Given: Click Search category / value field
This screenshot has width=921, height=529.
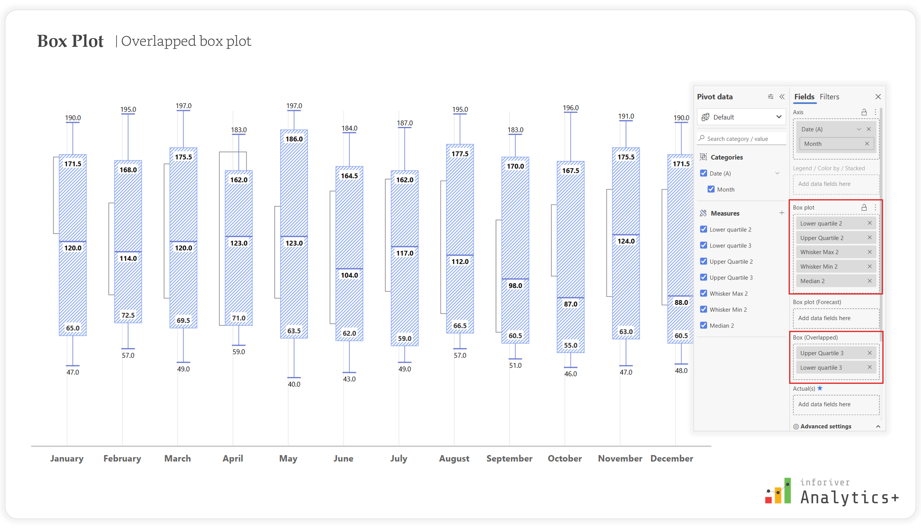Looking at the screenshot, I should [x=741, y=139].
